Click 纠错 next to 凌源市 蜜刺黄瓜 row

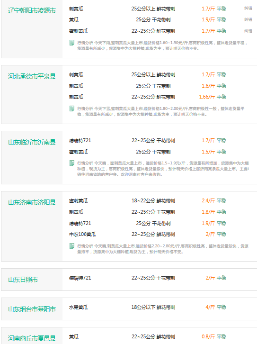pyautogui.click(x=248, y=31)
